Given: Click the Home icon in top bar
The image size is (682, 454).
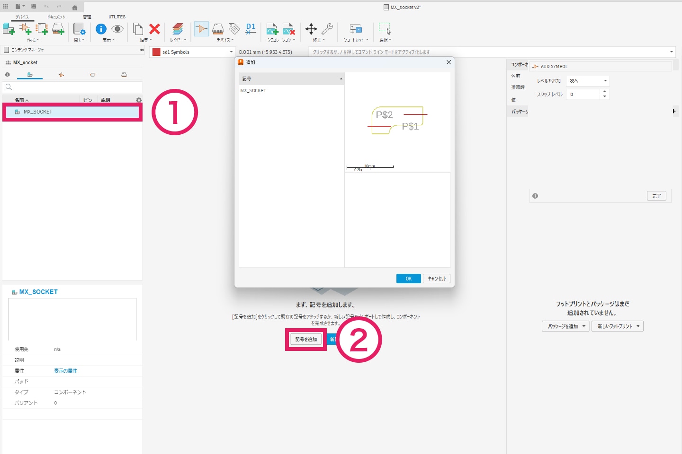Looking at the screenshot, I should pos(74,7).
